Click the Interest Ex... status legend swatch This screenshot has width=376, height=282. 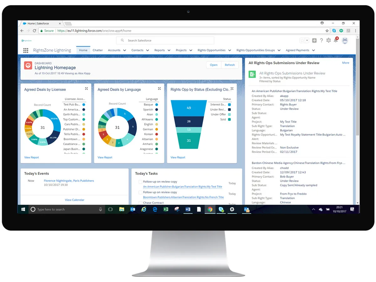tap(229, 105)
